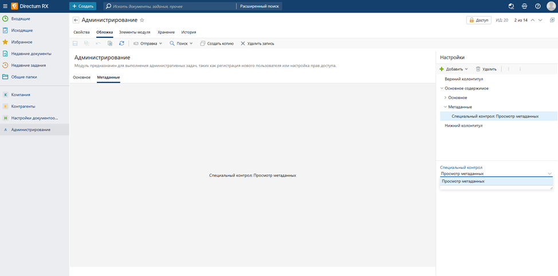558x276 pixels.
Task: Open Входящие in the left sidebar
Action: [21, 19]
